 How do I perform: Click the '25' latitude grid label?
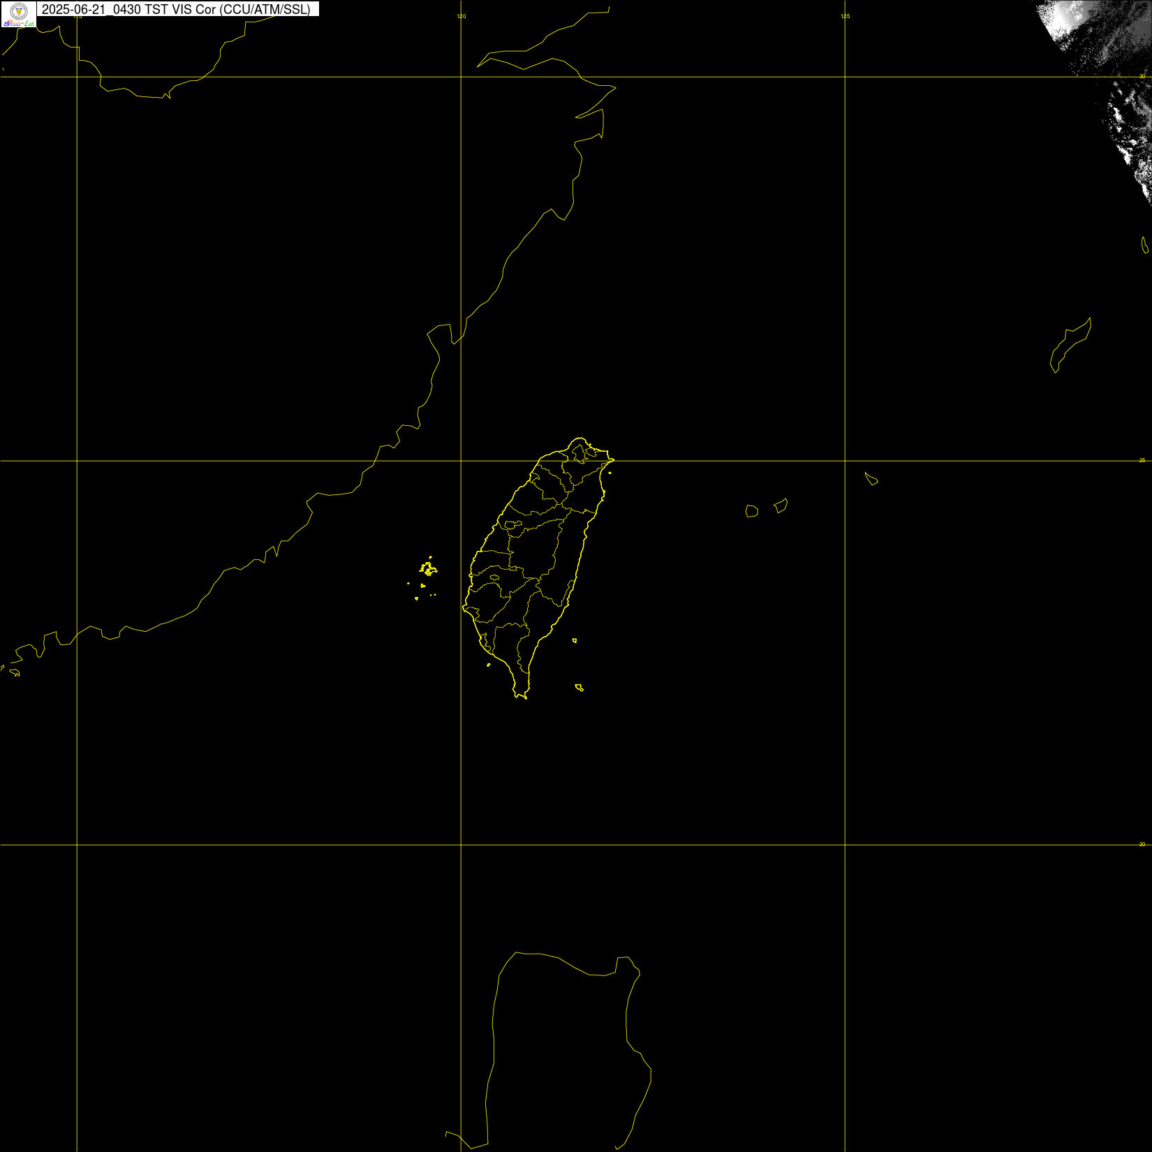(x=1142, y=460)
